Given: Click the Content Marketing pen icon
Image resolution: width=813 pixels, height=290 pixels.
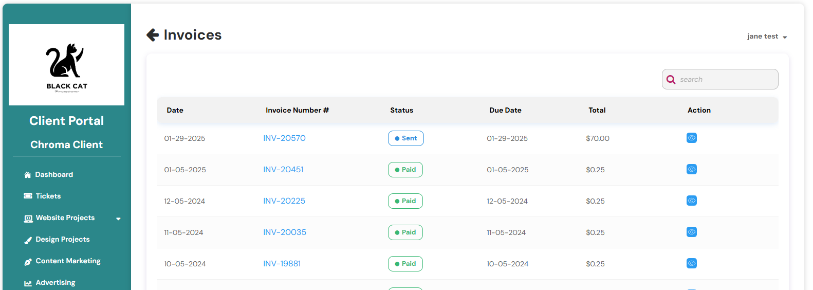Looking at the screenshot, I should tap(28, 262).
